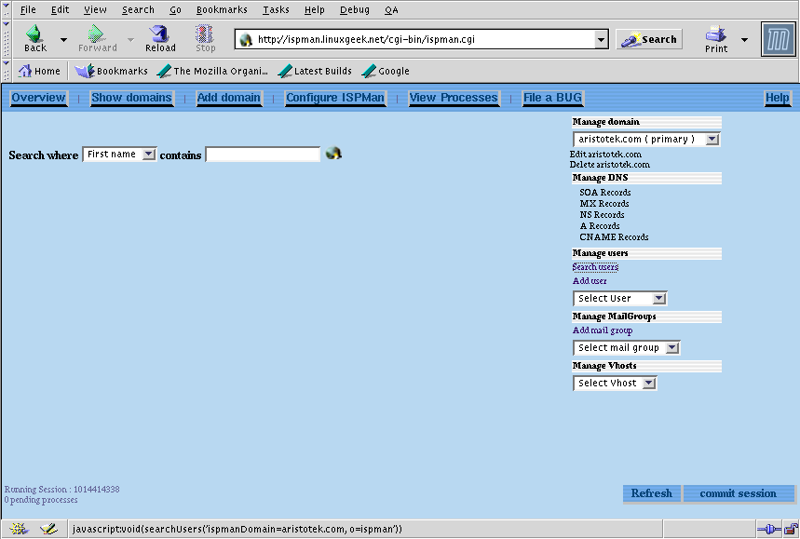This screenshot has width=800, height=539.
Task: Click the contains search text field
Action: click(263, 155)
